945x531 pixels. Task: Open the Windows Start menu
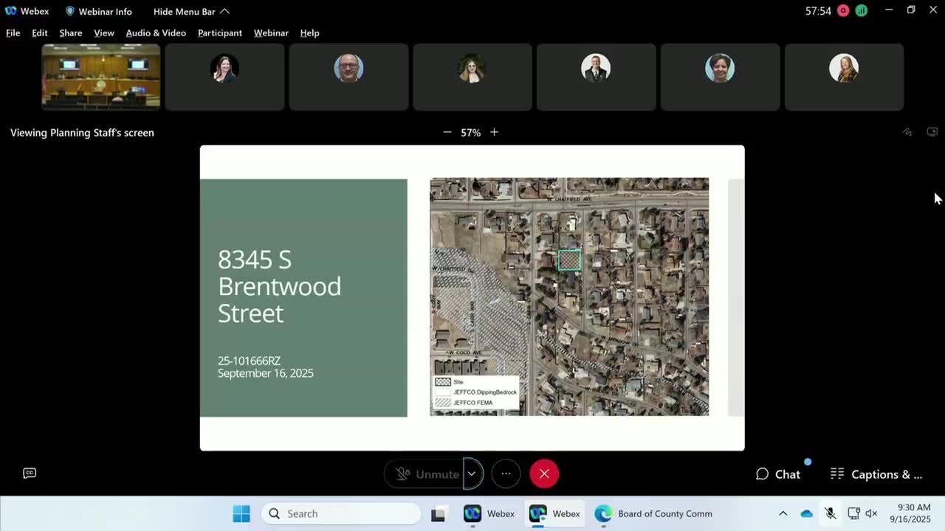click(x=241, y=514)
